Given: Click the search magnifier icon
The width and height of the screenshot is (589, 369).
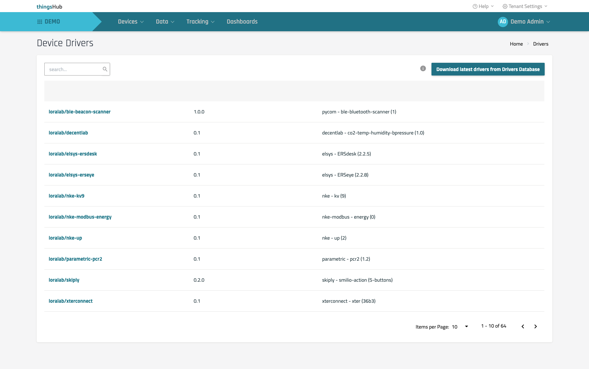Looking at the screenshot, I should [x=105, y=69].
